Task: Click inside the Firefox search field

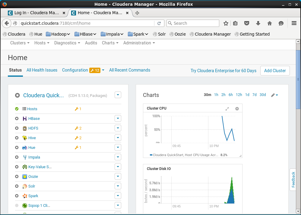Action: coord(193,23)
